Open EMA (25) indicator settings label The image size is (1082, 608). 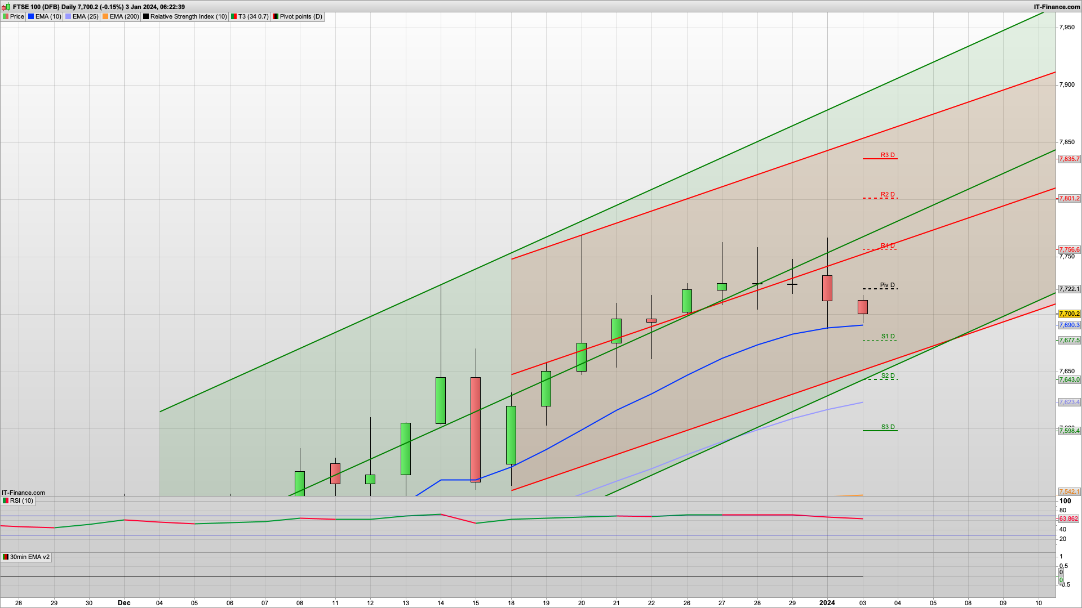(86, 17)
